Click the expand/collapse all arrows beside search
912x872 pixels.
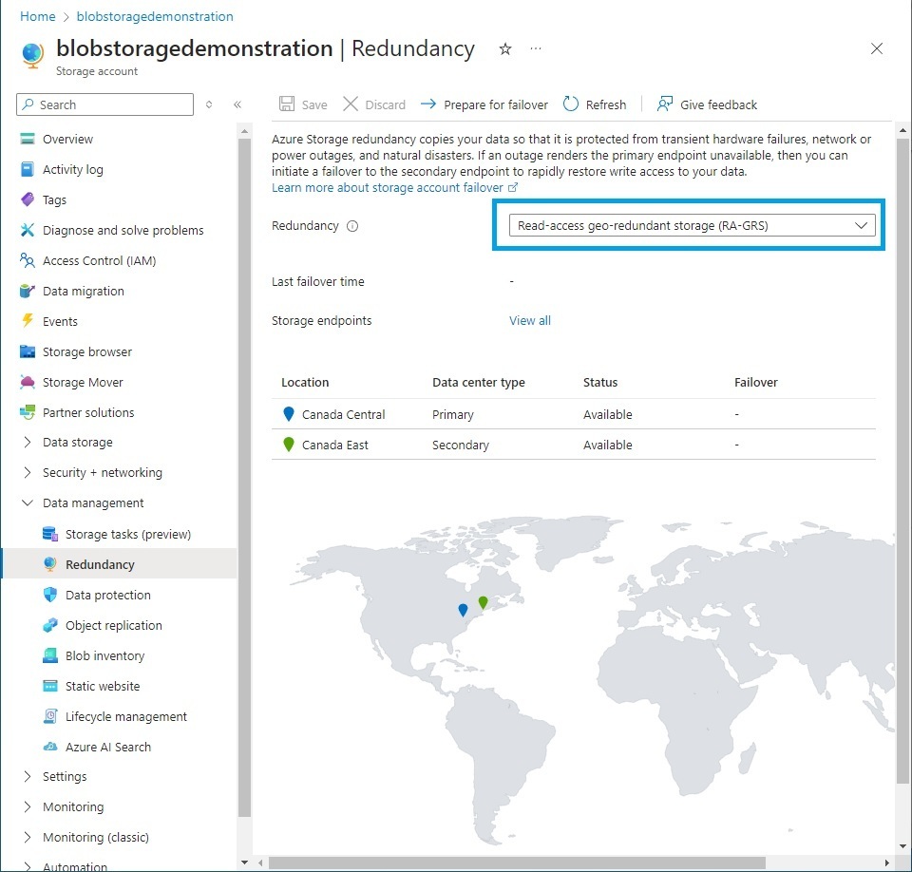(209, 104)
